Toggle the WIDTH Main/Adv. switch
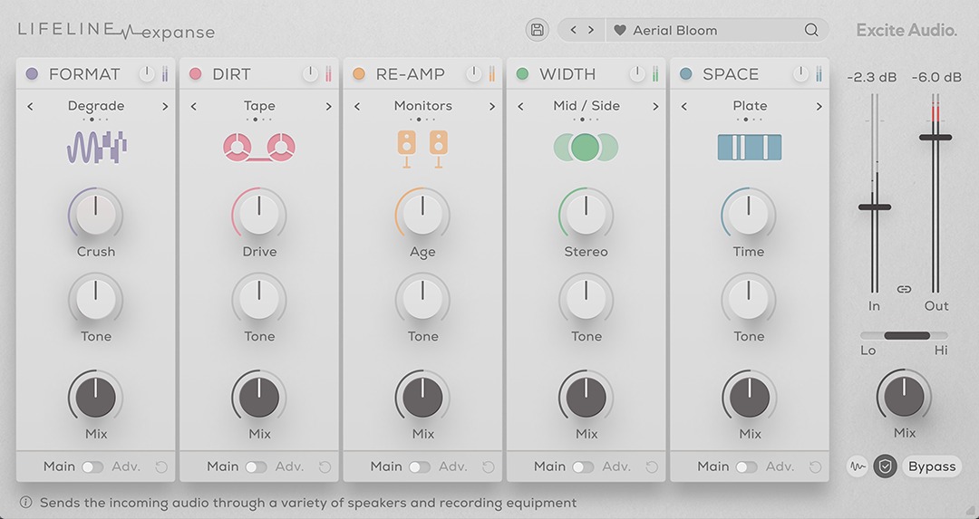 (583, 467)
